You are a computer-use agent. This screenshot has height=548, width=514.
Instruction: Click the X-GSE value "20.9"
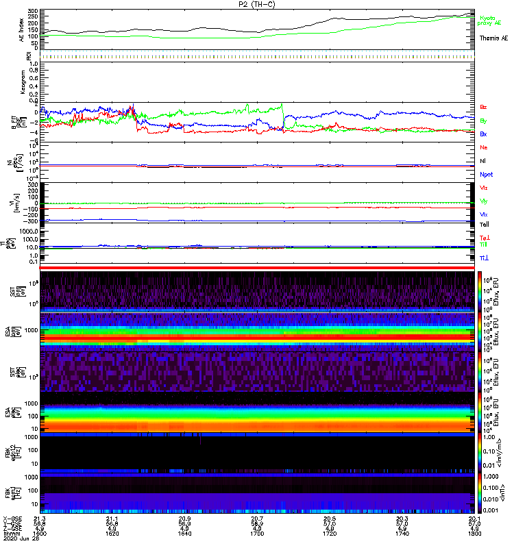[x=184, y=519]
